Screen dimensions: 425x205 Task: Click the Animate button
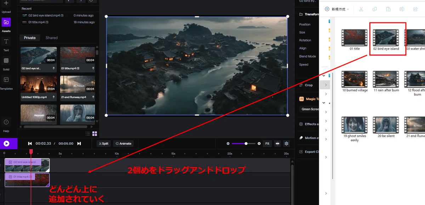pos(123,143)
